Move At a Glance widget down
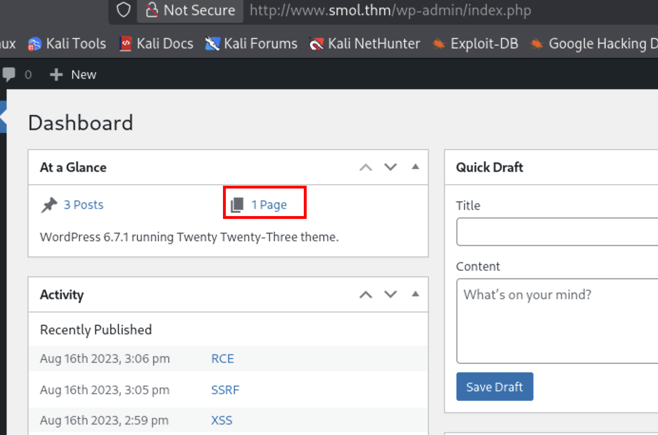This screenshot has width=658, height=435. pos(390,167)
